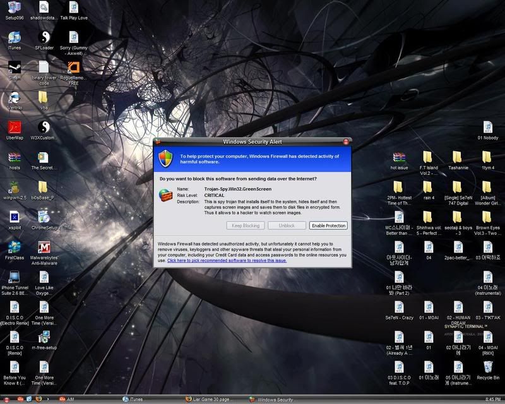Follow the recommended software link

click(227, 261)
